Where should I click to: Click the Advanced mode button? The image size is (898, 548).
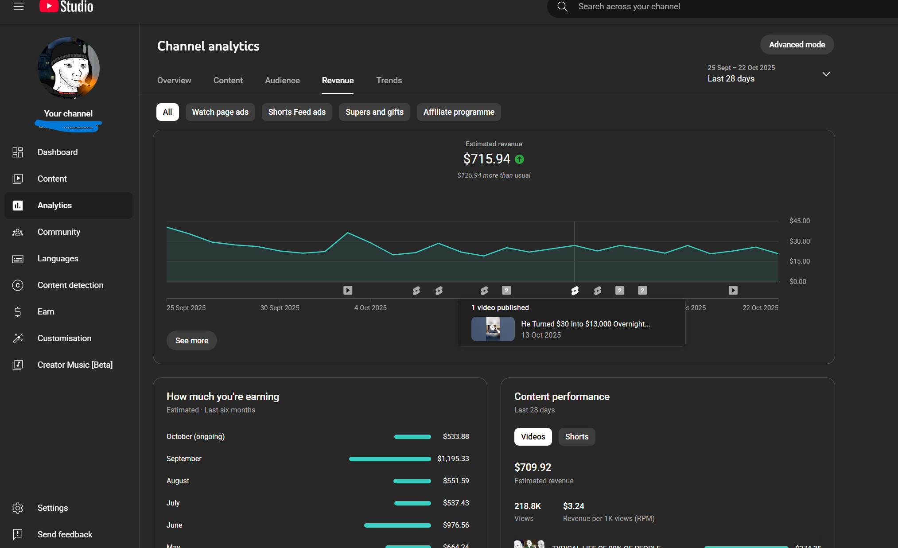coord(797,45)
